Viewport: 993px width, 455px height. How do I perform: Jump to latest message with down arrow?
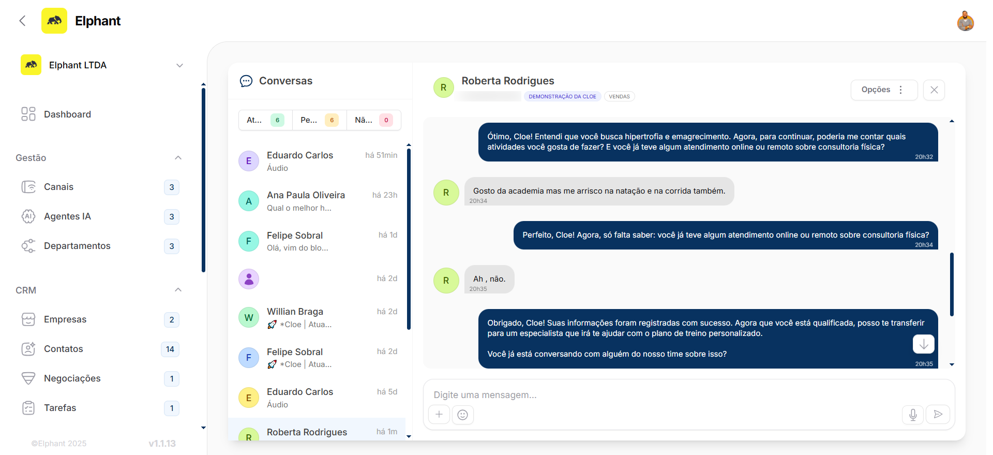pos(924,344)
